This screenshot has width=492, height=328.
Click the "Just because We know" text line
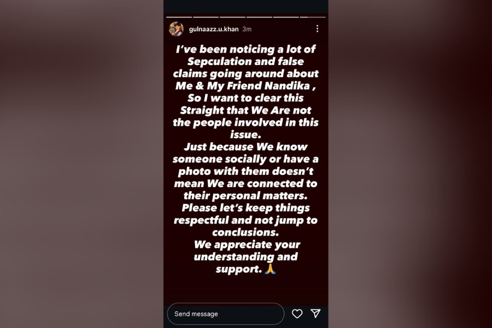click(245, 147)
